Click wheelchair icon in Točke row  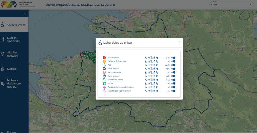tap(146, 83)
